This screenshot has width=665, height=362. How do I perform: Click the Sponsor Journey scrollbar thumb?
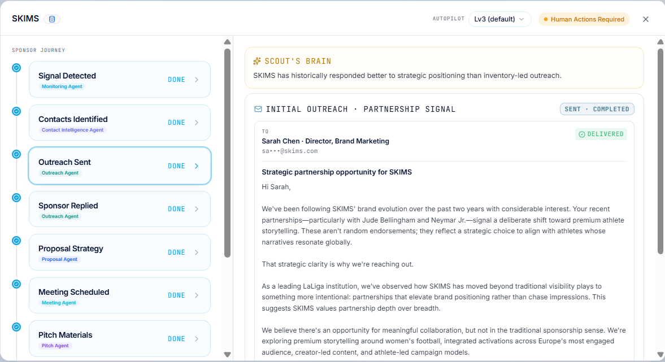pos(227,152)
